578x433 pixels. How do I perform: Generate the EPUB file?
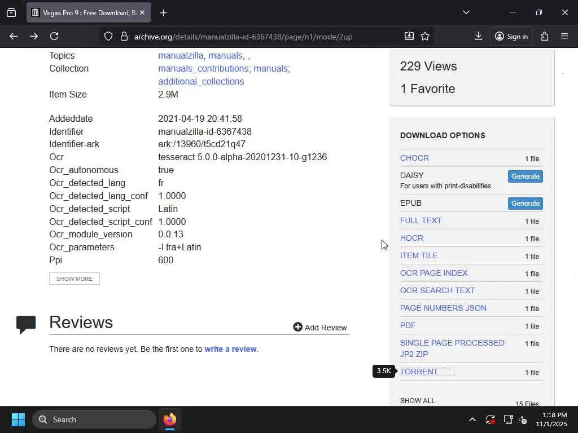click(x=526, y=203)
